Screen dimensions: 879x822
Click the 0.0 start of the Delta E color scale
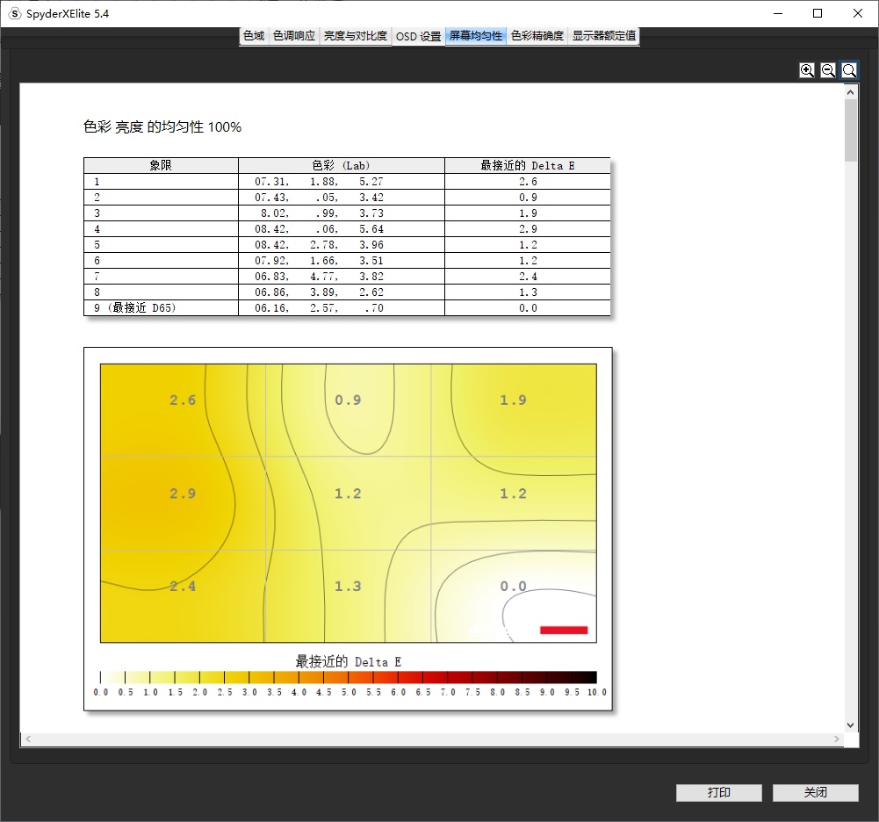click(101, 693)
